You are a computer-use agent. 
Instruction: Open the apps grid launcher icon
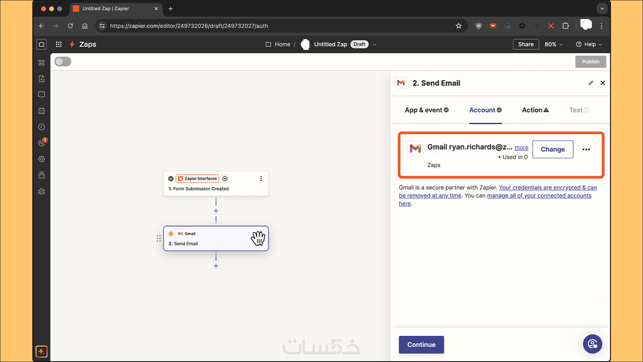59,44
